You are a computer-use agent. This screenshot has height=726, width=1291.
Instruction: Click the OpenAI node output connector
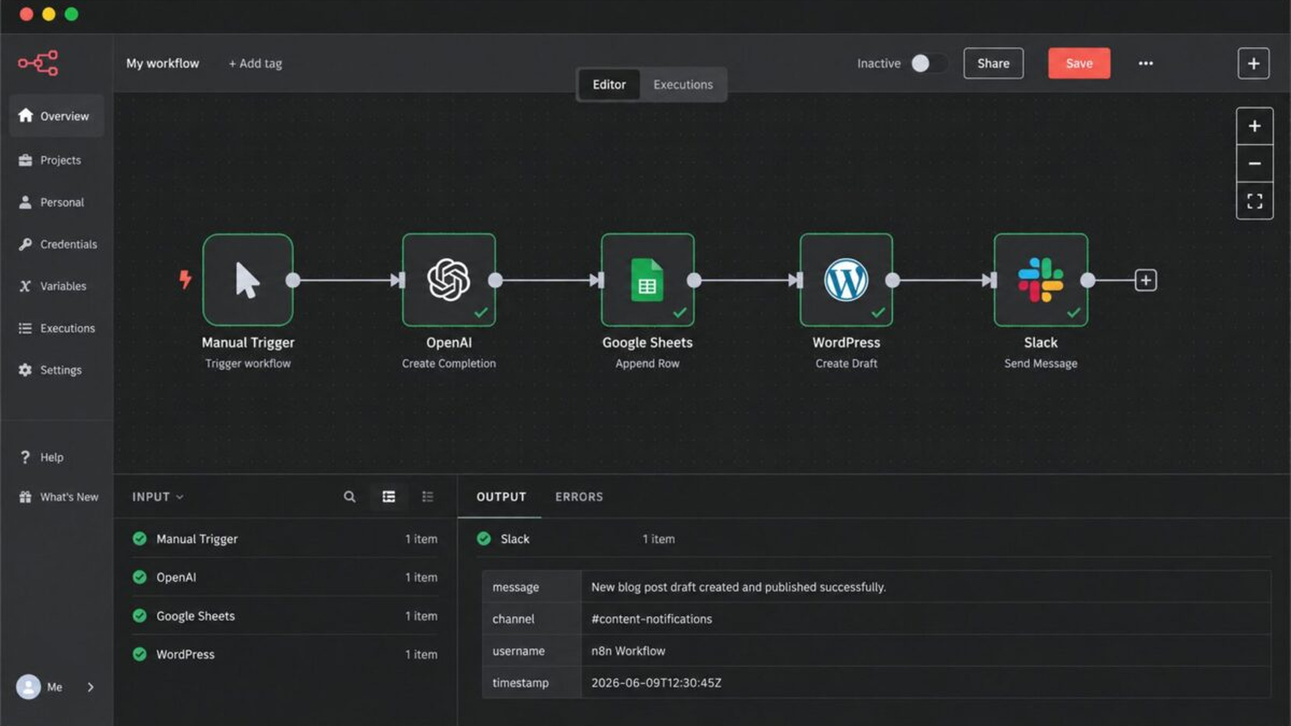point(496,280)
